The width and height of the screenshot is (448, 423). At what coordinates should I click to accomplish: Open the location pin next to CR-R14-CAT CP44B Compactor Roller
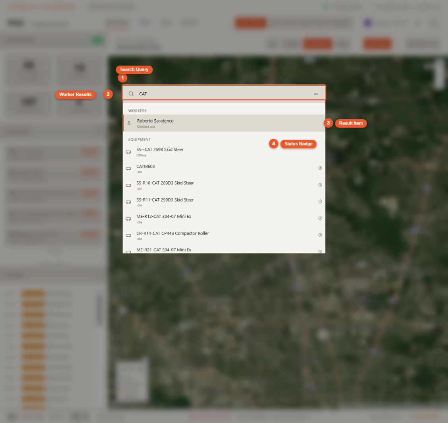pos(320,235)
